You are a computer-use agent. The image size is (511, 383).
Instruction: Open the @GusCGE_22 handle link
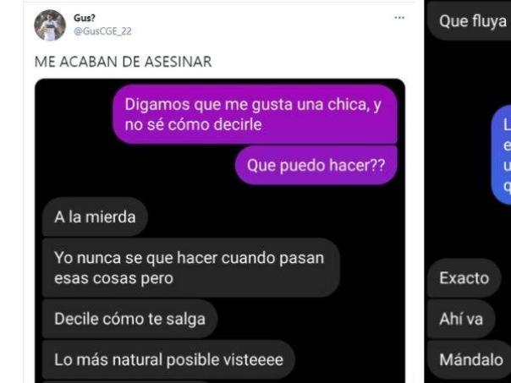102,31
